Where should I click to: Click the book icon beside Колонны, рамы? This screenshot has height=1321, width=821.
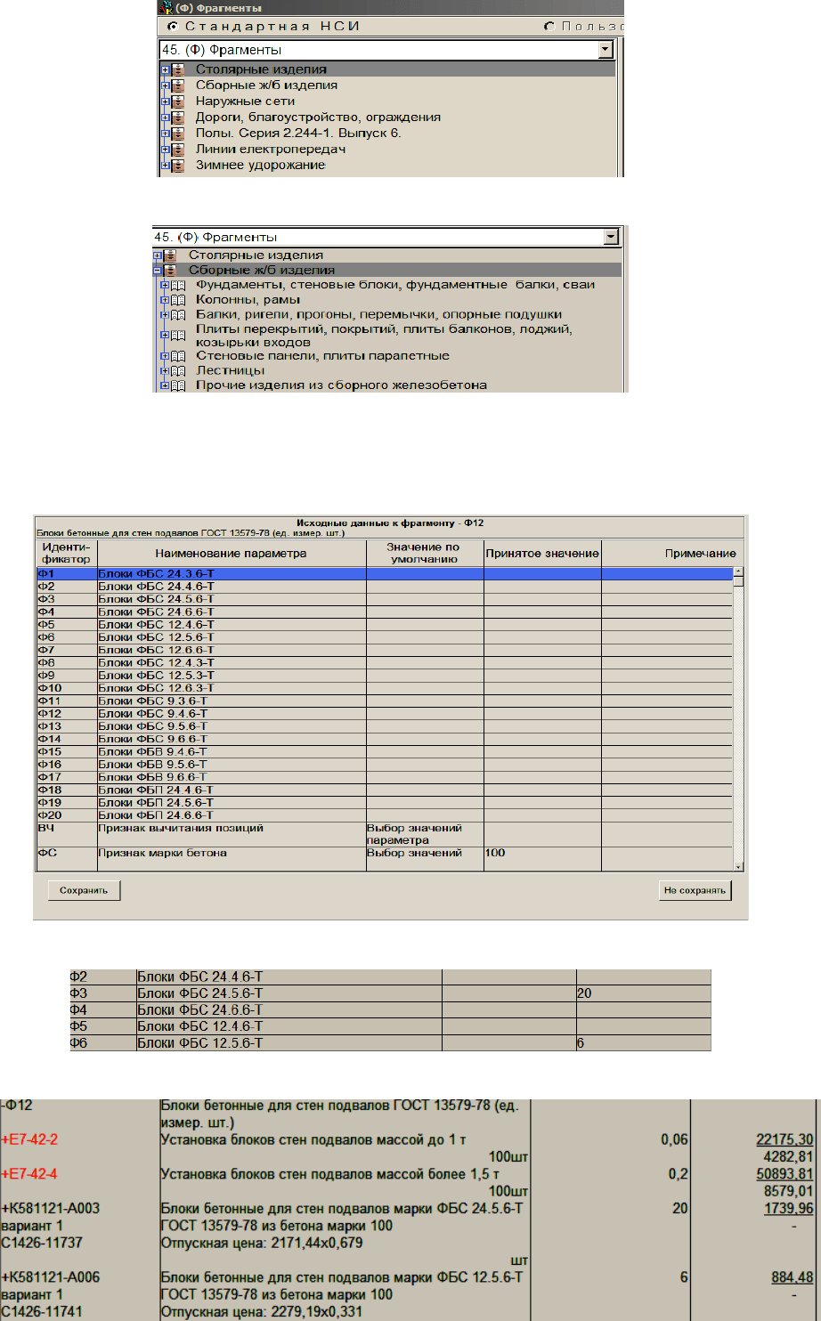(178, 300)
